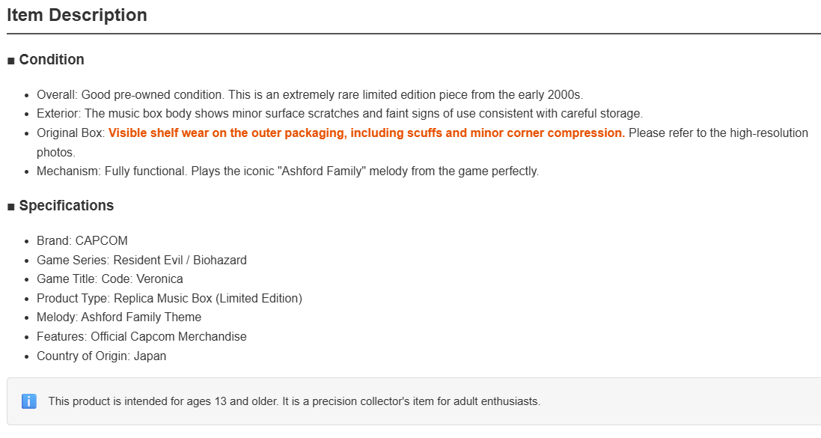This screenshot has height=438, width=821.
Task: Click Game Series: Resident Evil / Biohazard
Action: 141,261
